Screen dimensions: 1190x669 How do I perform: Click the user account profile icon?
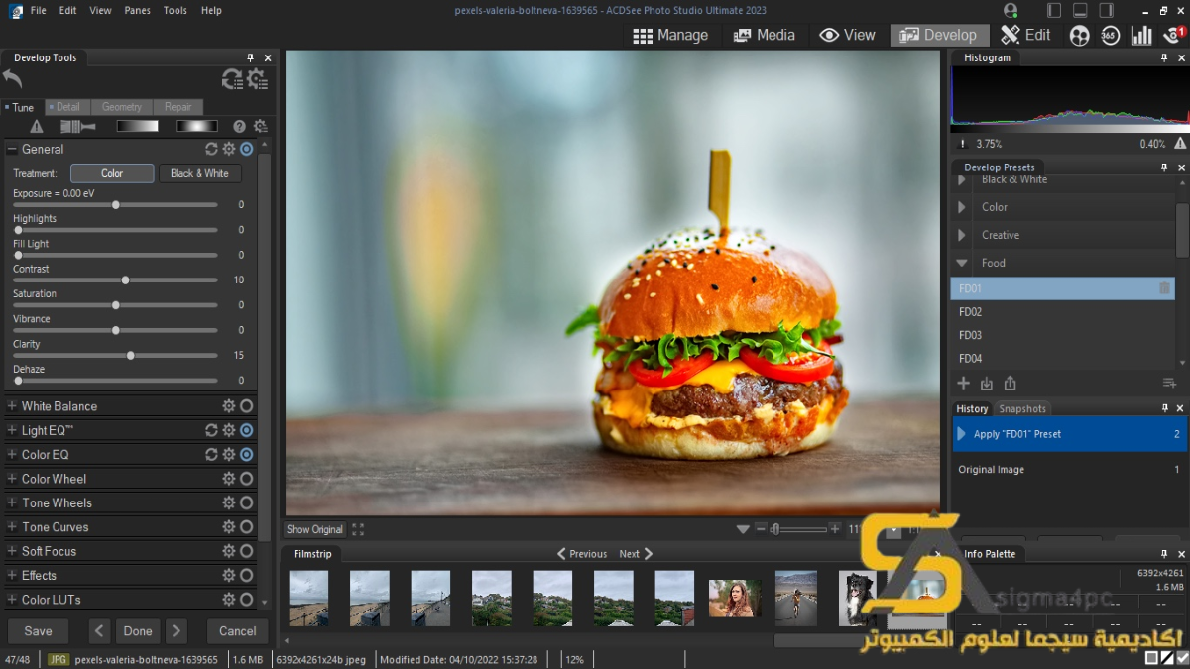click(x=1011, y=10)
